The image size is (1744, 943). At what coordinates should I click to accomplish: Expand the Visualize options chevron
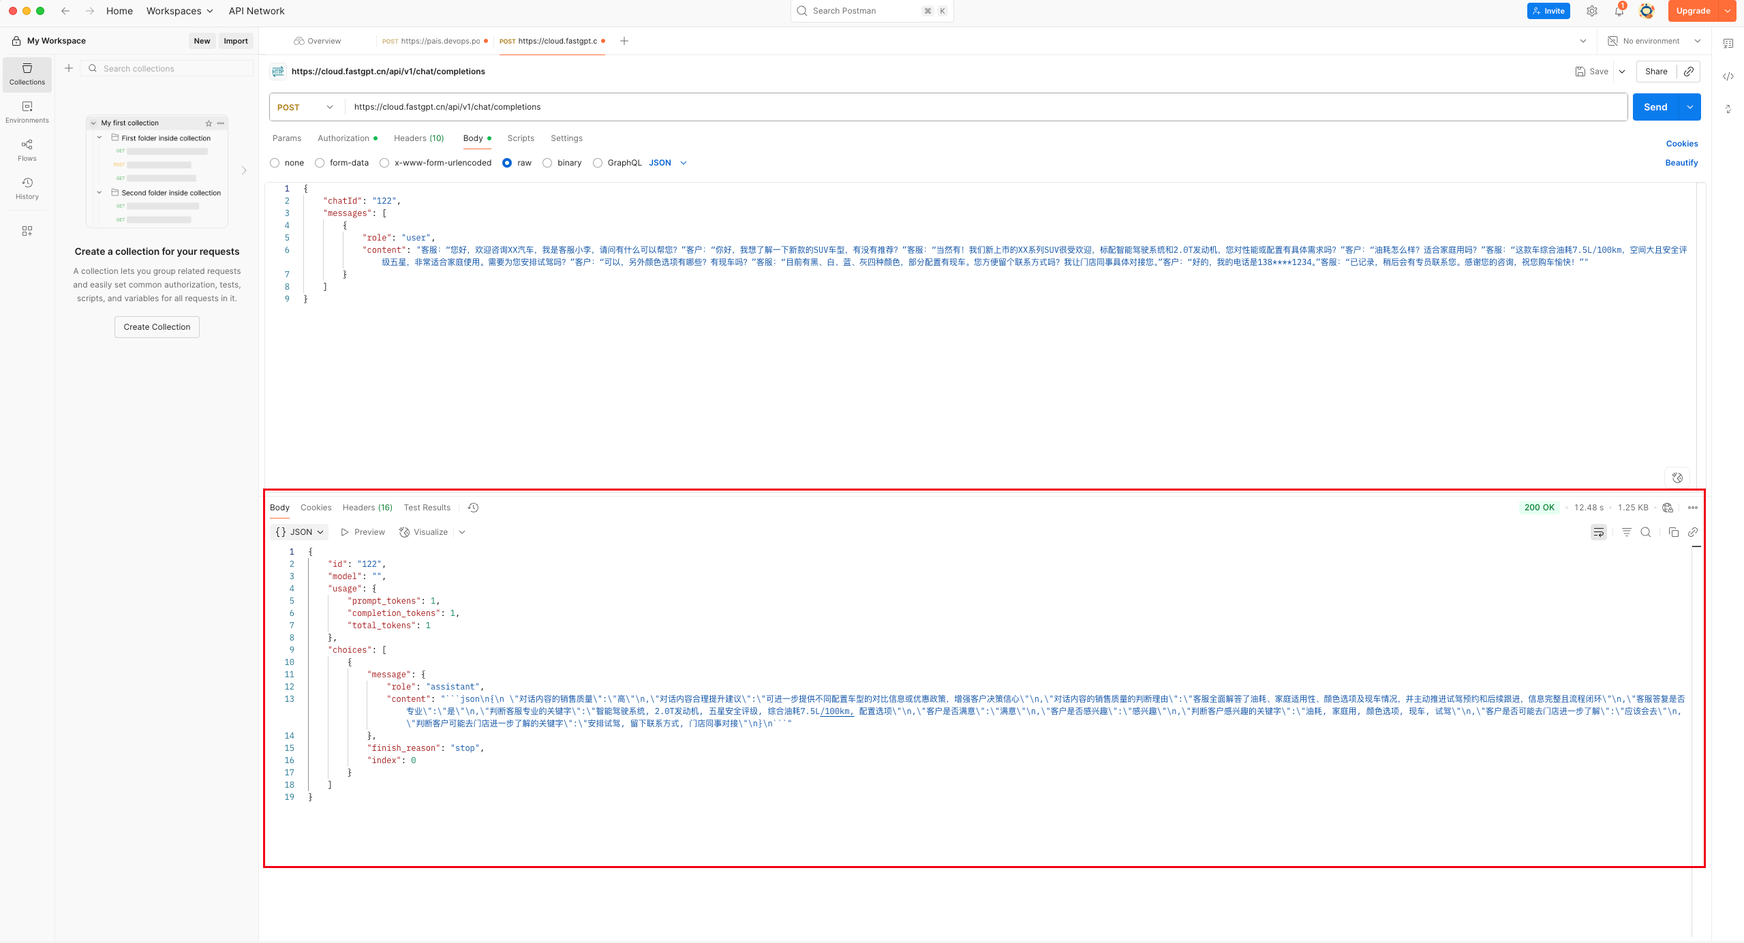click(462, 532)
